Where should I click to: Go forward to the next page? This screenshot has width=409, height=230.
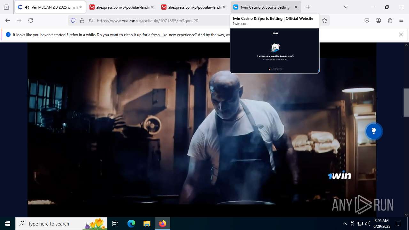[x=19, y=20]
